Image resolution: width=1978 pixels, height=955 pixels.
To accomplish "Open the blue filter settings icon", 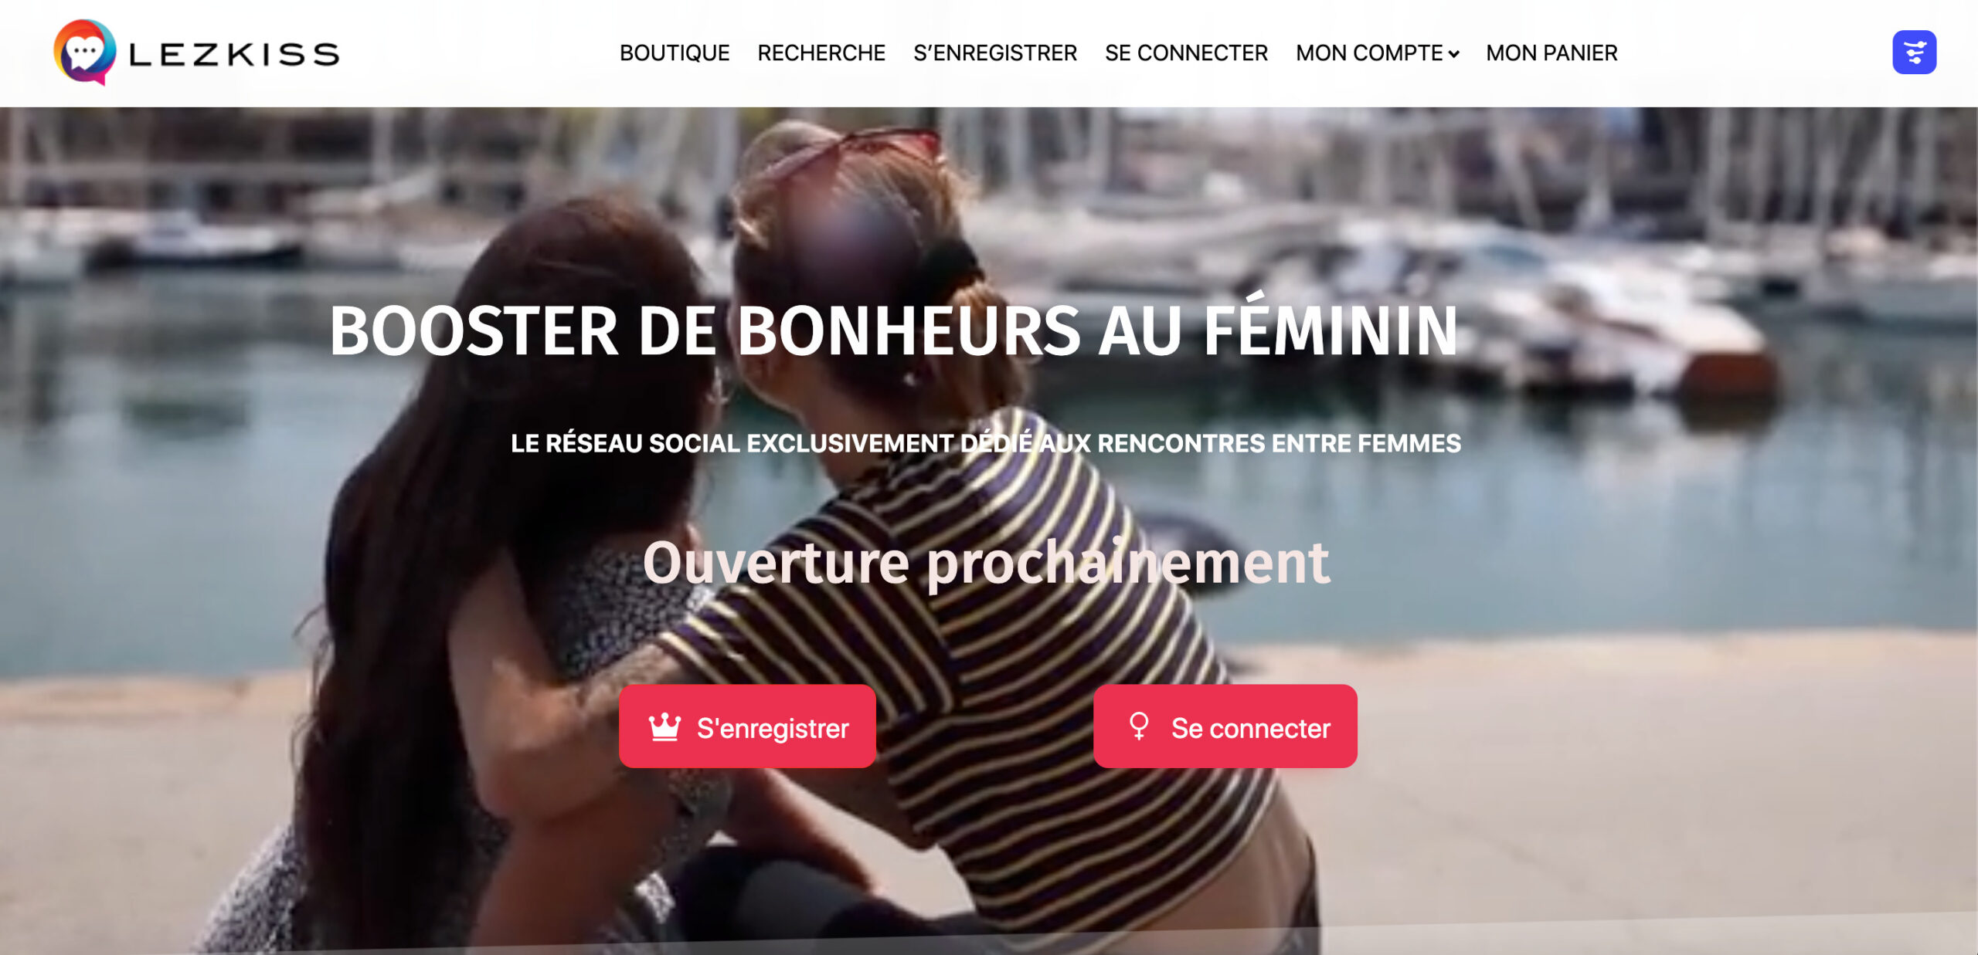I will pos(1914,52).
